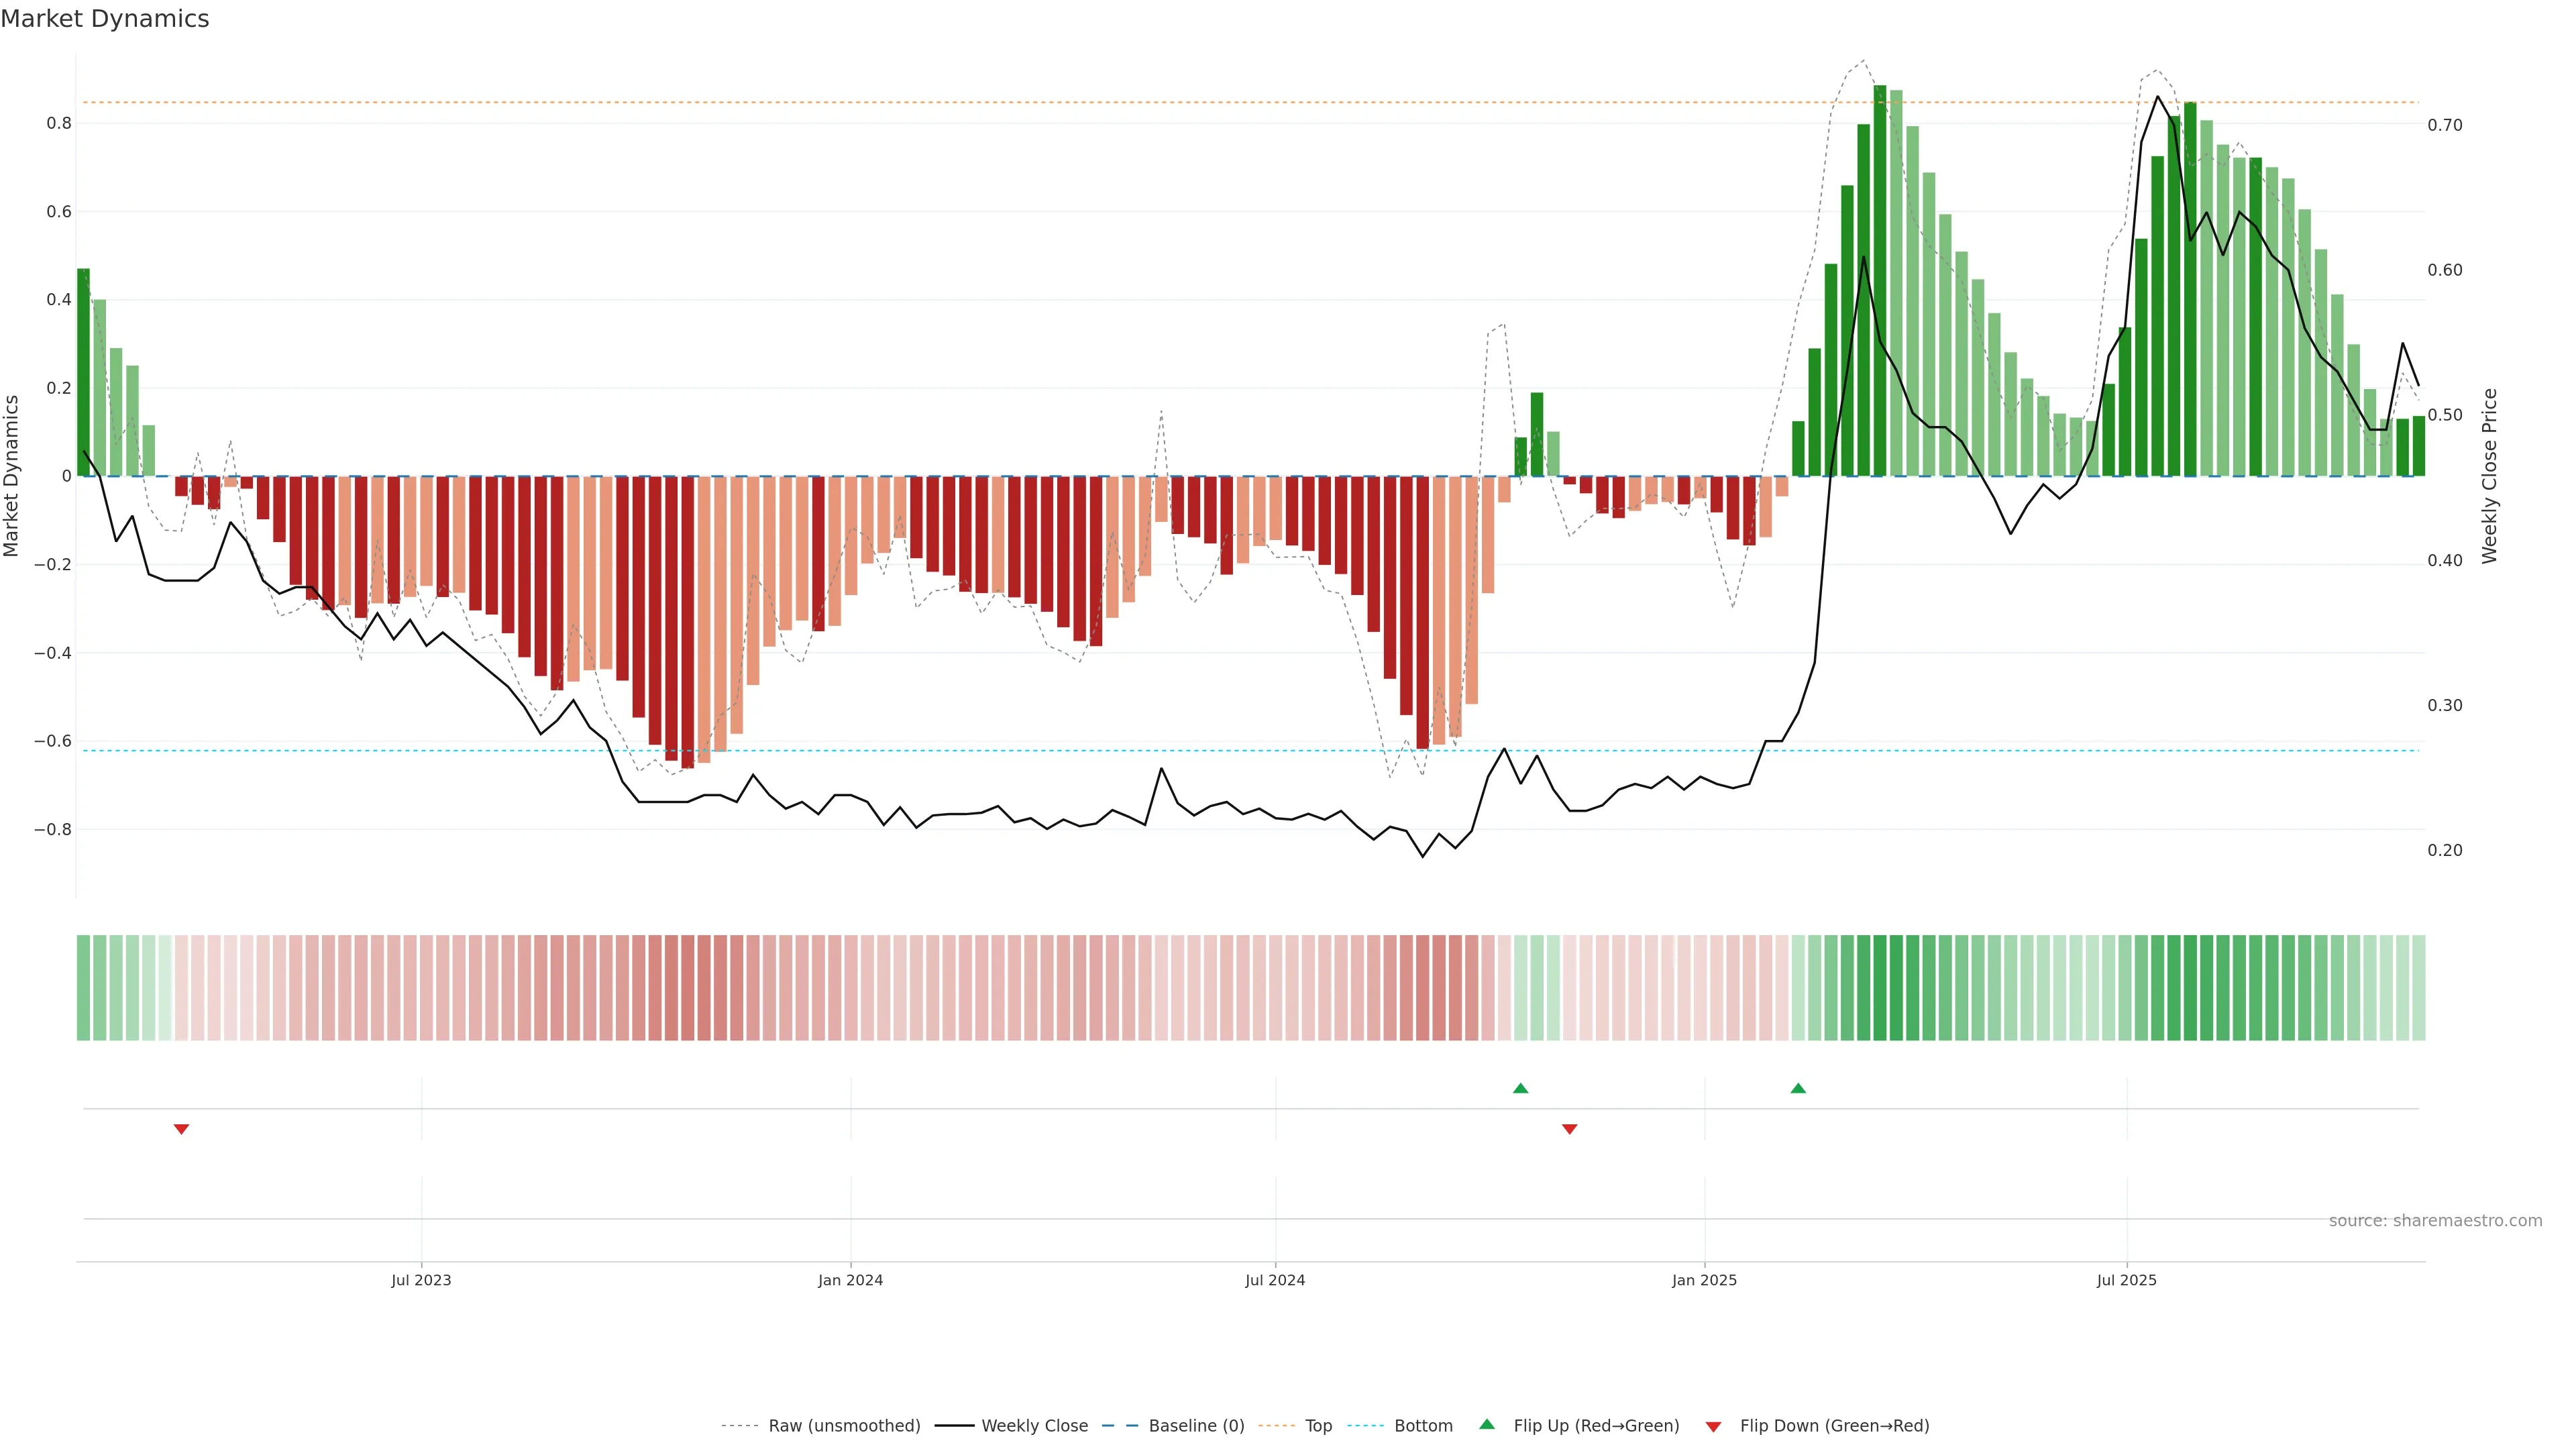2576x1449 pixels.
Task: Click the Market Dynamics y-axis title
Action: [12, 476]
